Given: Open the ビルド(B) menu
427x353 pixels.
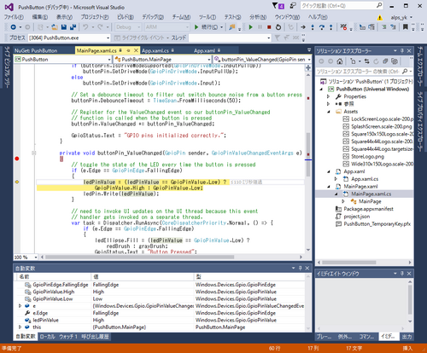Looking at the screenshot, I should [x=126, y=17].
